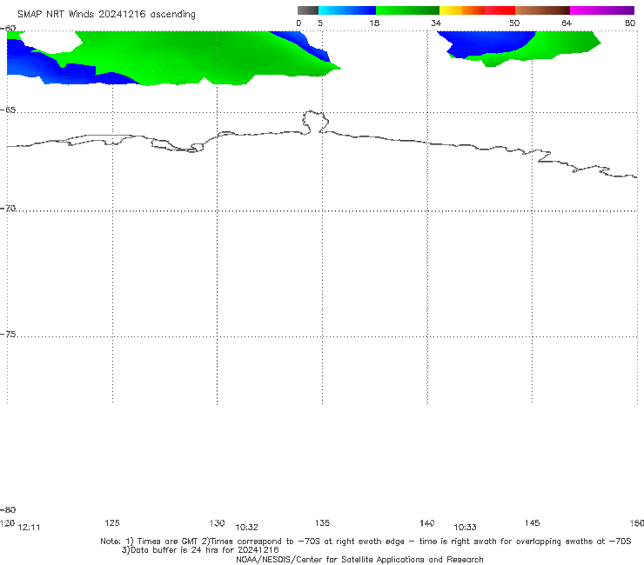
Task: Click the yellow-orange segment of the color bar
Action: [462, 10]
